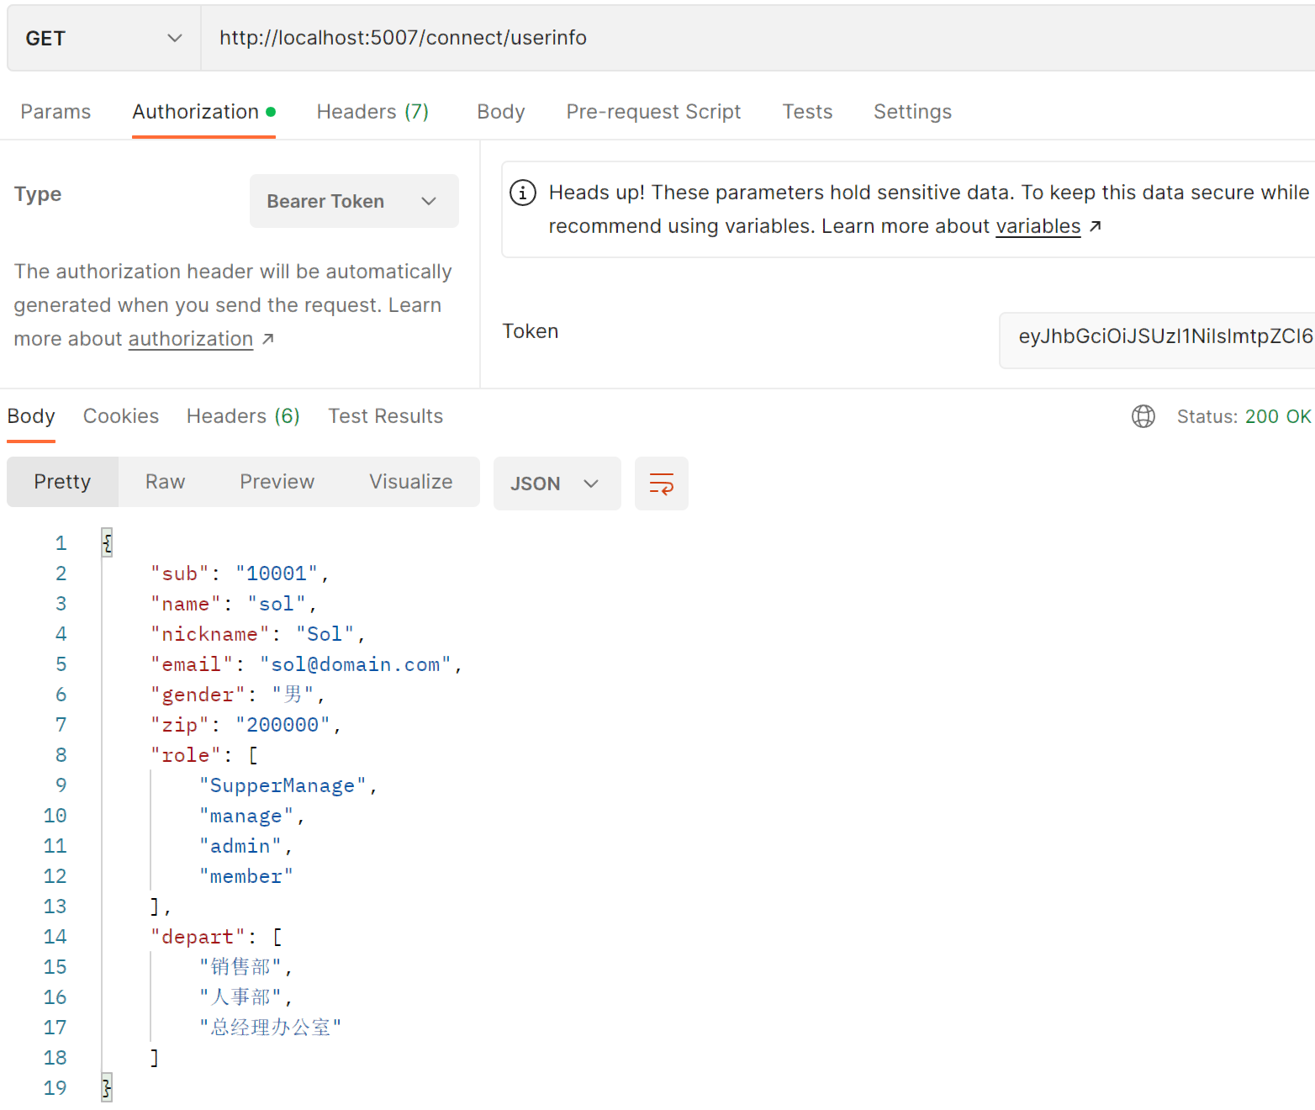Follow the variables help link

click(1038, 226)
